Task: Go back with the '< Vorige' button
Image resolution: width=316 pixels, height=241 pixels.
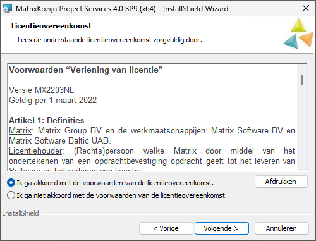Action: (166, 228)
